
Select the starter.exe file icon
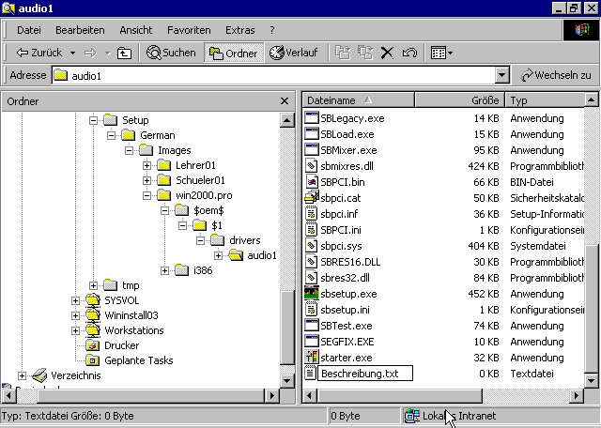[x=311, y=357]
